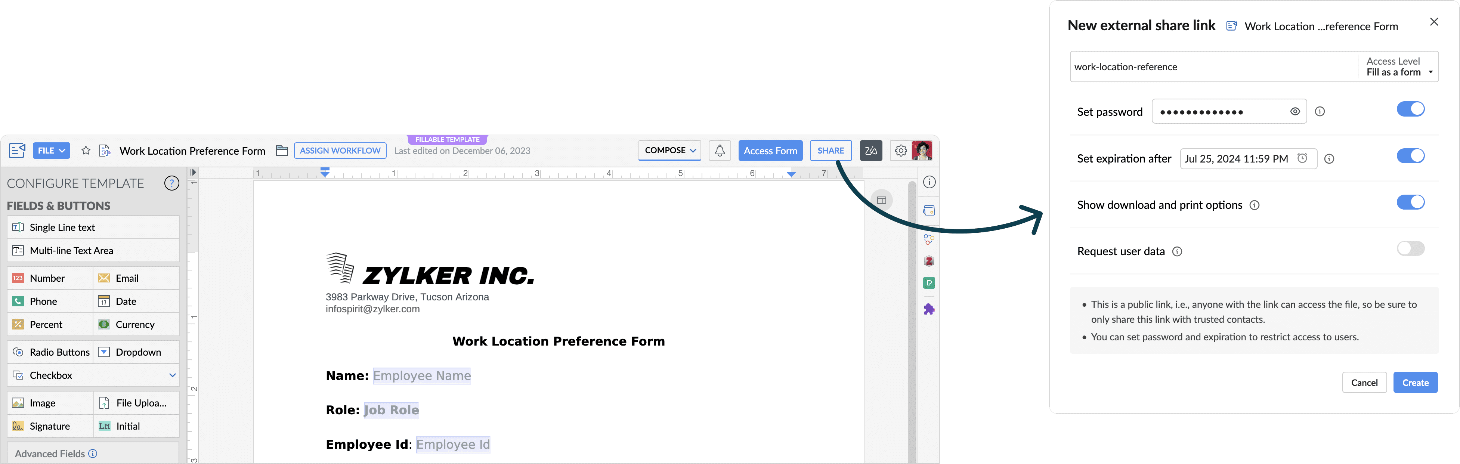Add a Multi-line Text Area field

pyautogui.click(x=93, y=251)
